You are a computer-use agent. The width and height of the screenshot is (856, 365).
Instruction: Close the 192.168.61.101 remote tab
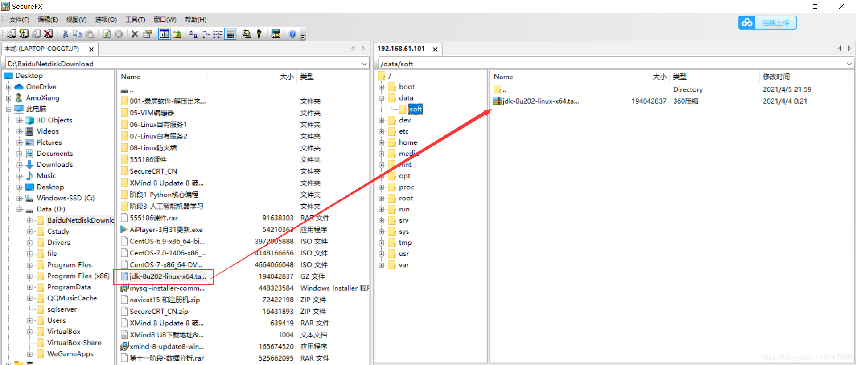[435, 49]
